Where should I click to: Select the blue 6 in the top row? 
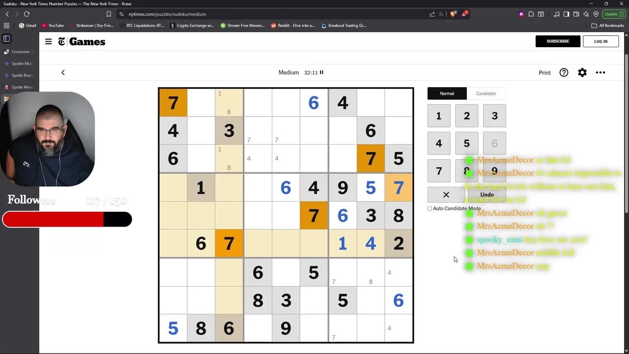314,103
